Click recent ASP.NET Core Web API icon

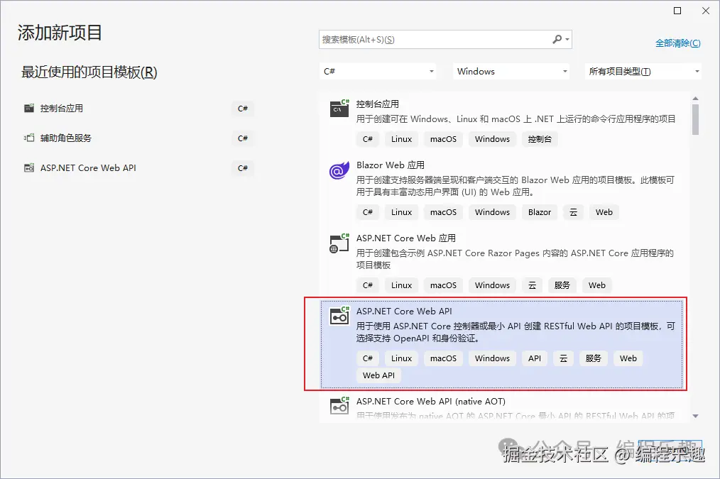(29, 168)
